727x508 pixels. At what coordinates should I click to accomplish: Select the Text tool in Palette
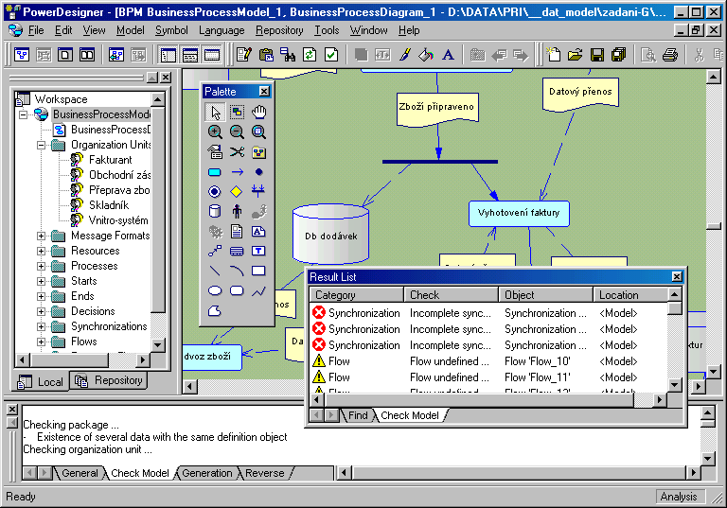click(258, 251)
